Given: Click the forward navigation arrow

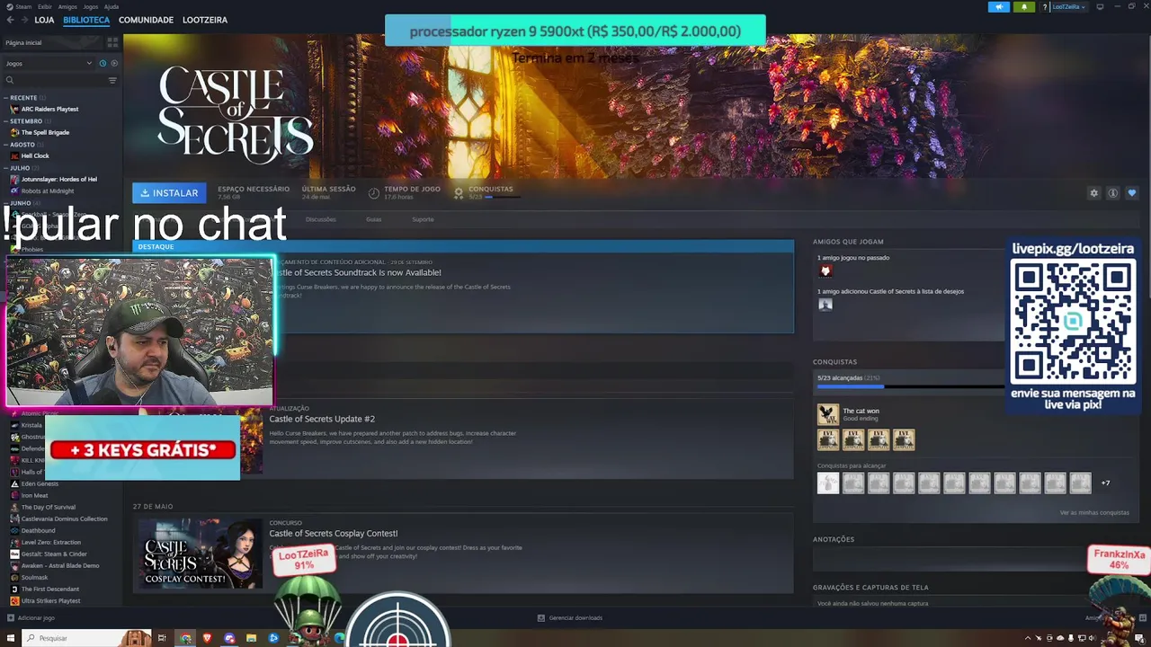Looking at the screenshot, I should 23,20.
